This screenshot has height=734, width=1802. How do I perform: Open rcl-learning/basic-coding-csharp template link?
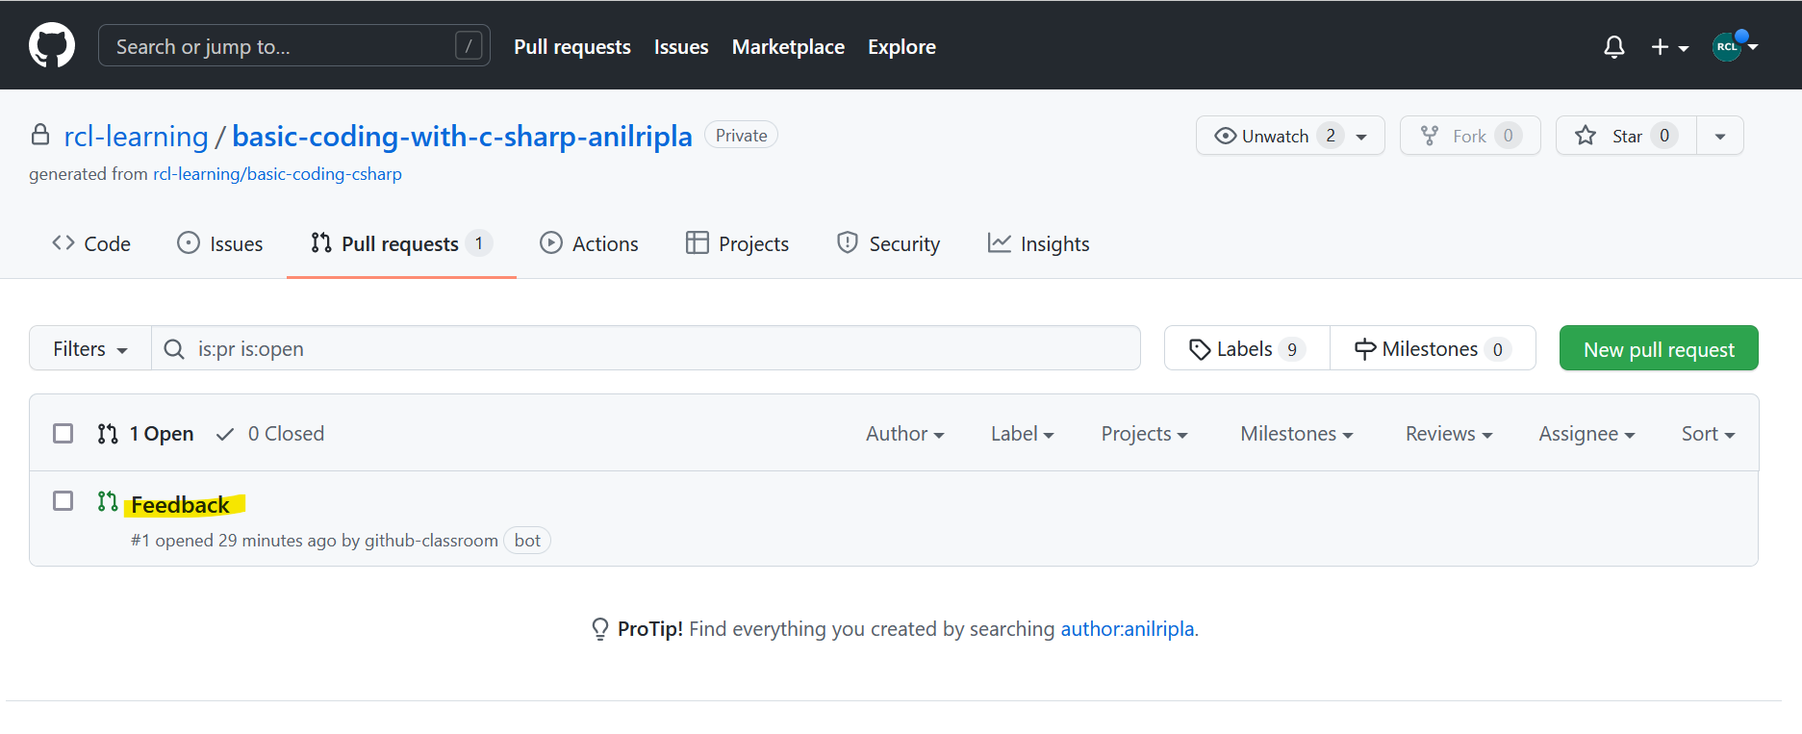pyautogui.click(x=277, y=174)
